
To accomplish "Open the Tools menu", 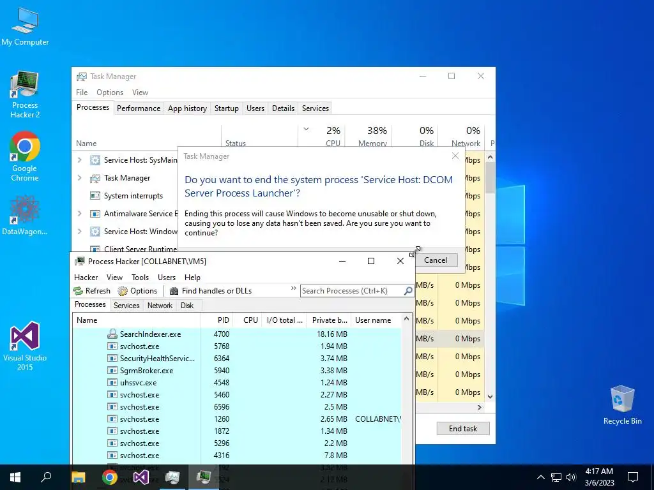I will (140, 278).
